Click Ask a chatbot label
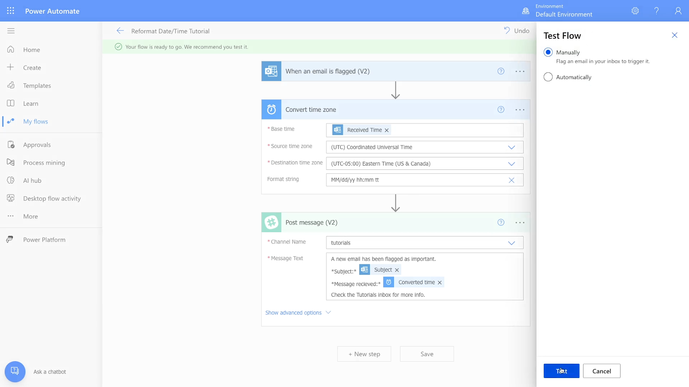This screenshot has width=689, height=387. click(x=50, y=372)
